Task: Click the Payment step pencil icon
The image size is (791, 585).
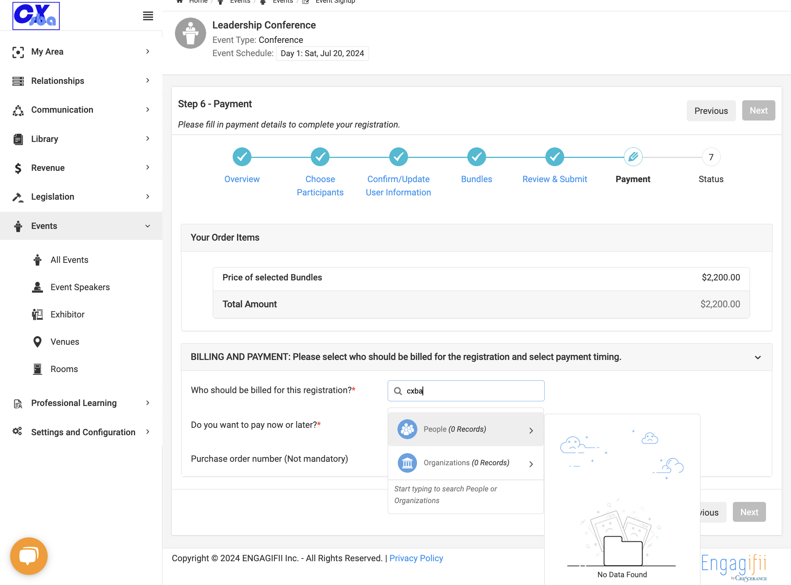Action: point(633,157)
